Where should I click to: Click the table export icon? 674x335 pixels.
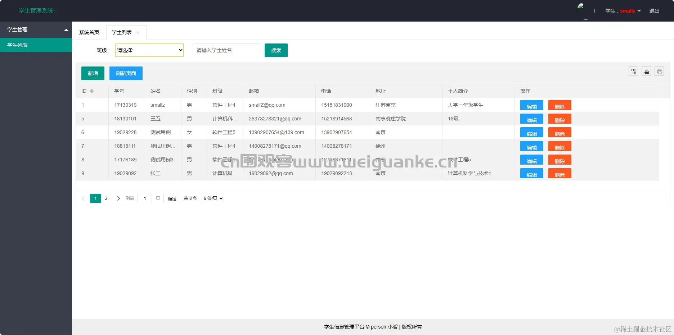(647, 72)
